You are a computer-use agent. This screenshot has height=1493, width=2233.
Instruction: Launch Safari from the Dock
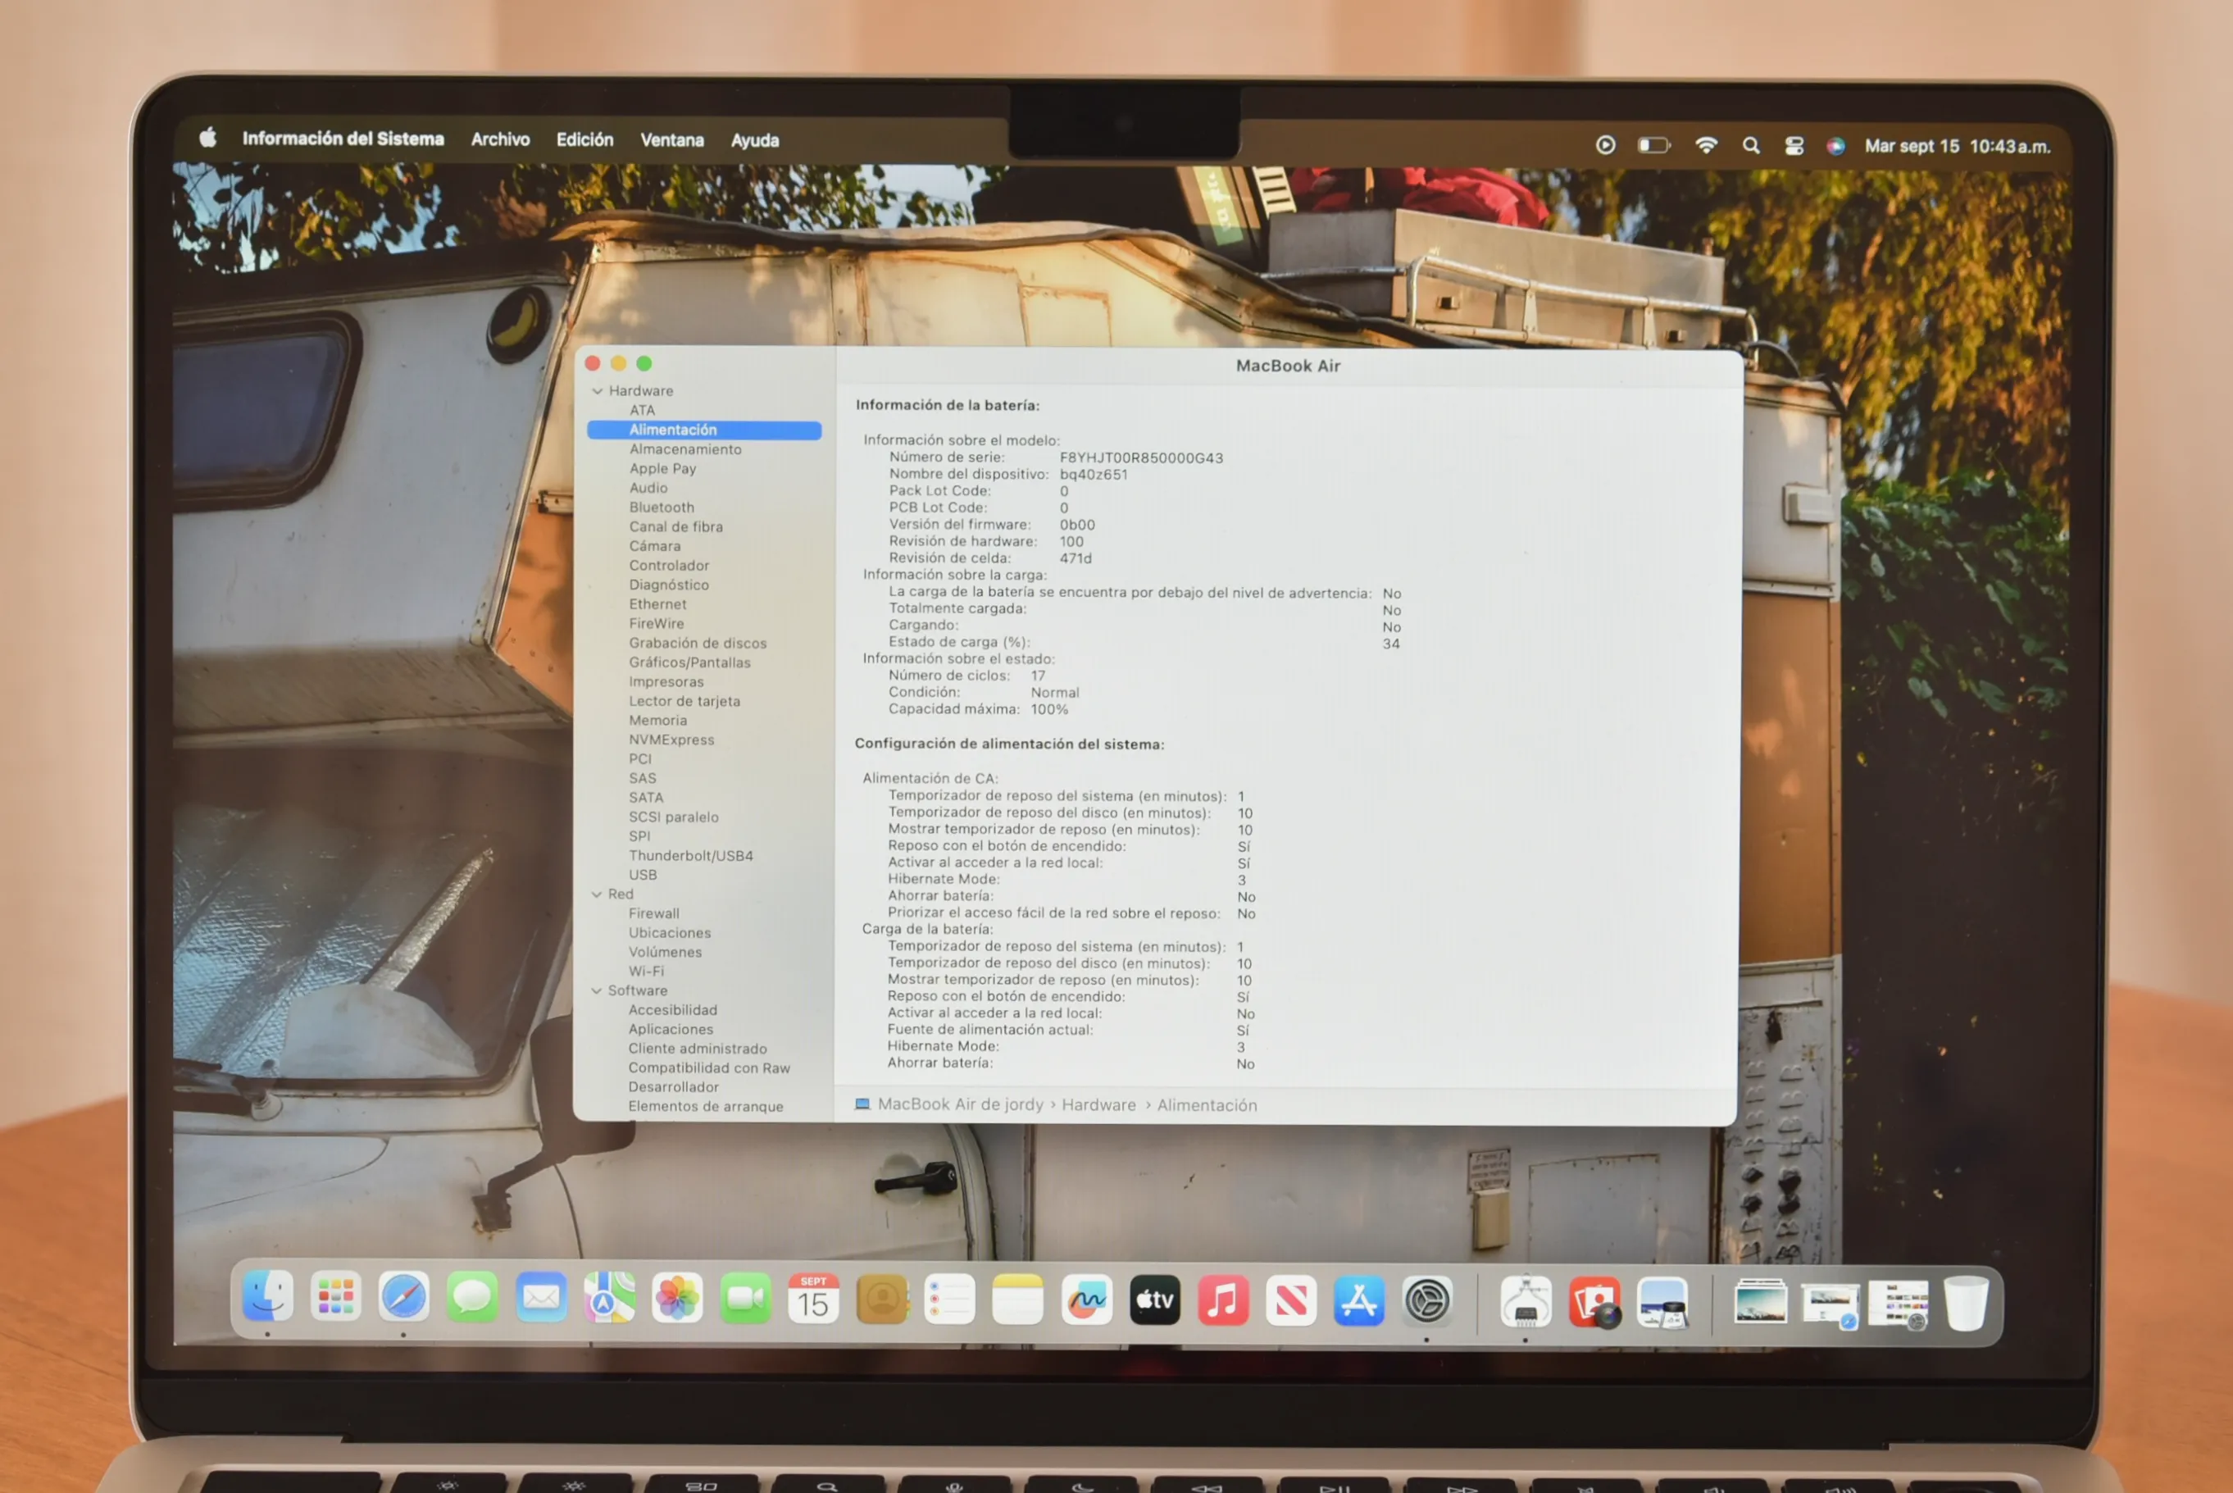pos(403,1297)
